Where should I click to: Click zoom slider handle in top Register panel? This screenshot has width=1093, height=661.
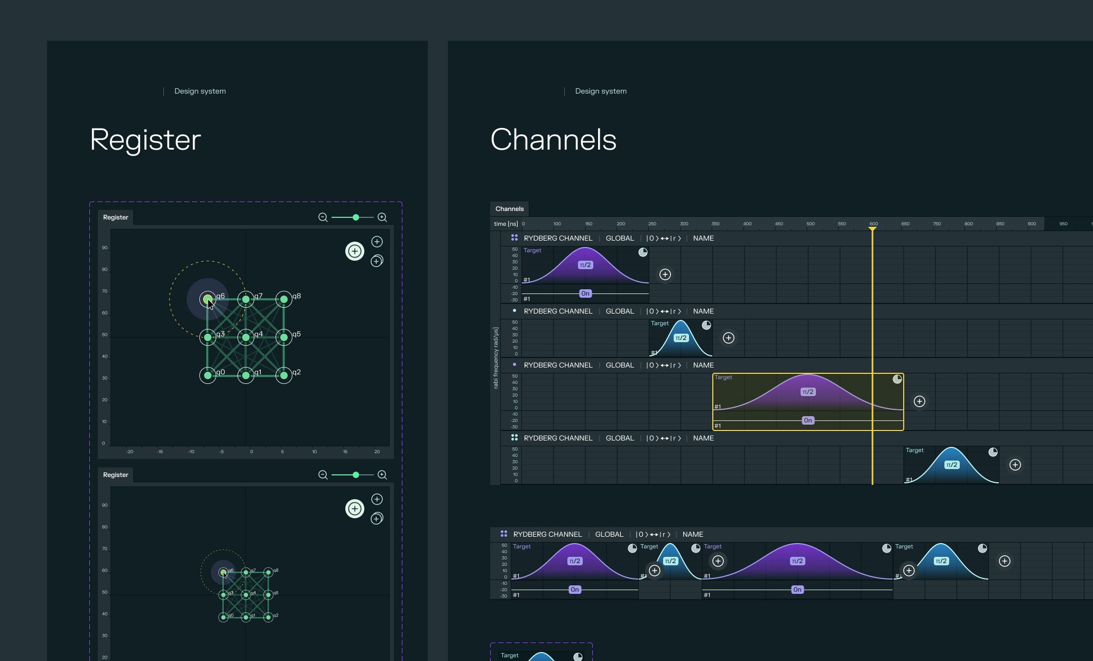click(356, 217)
